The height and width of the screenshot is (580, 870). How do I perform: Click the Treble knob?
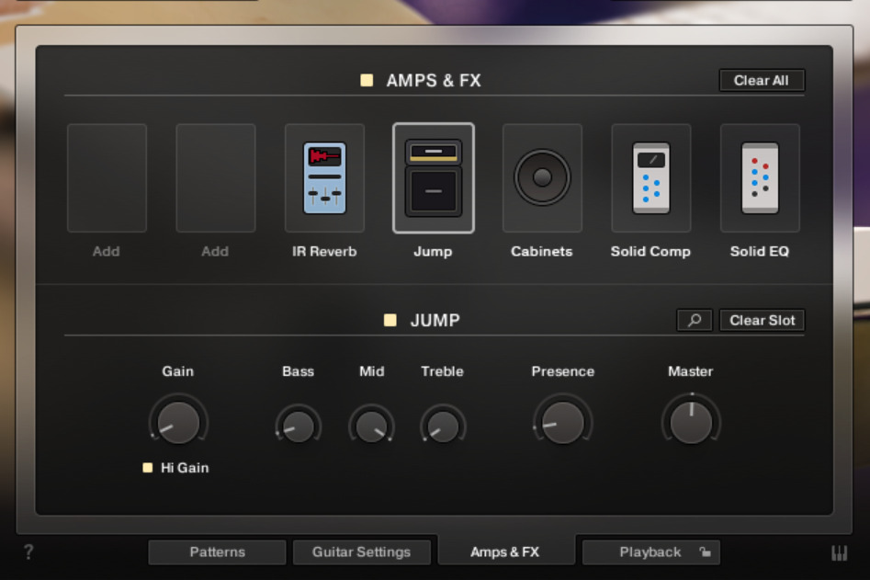[443, 426]
